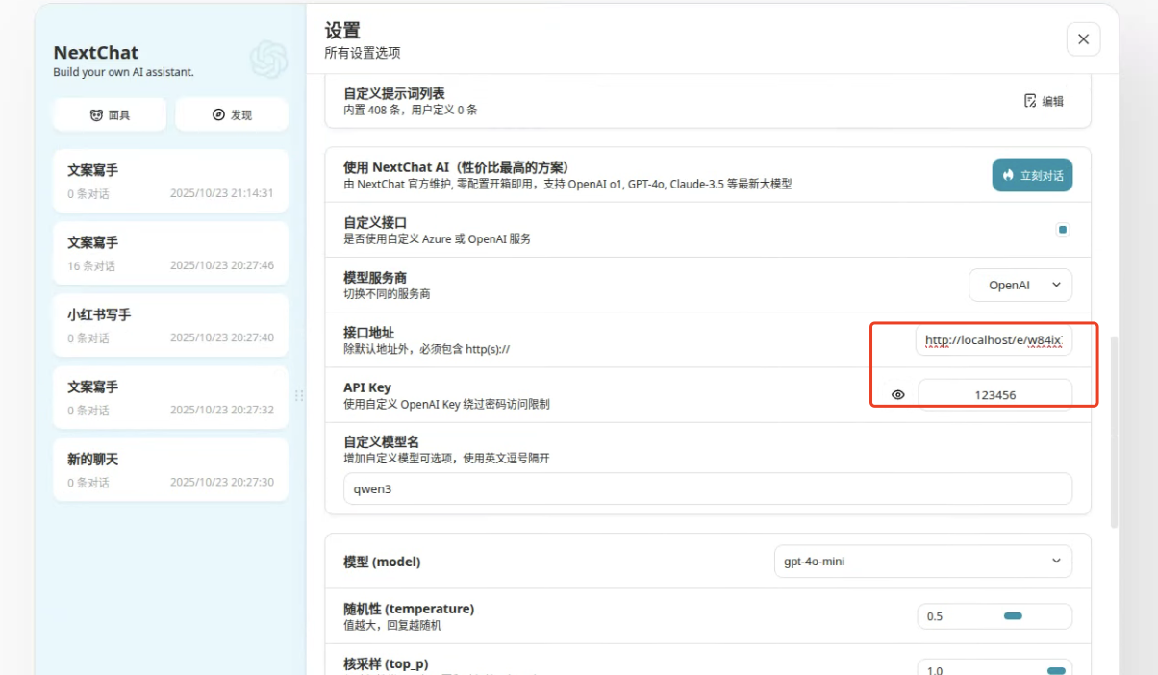Image resolution: width=1158 pixels, height=675 pixels.
Task: Open chat 文案寫手 from 20:27:32
Action: [171, 397]
